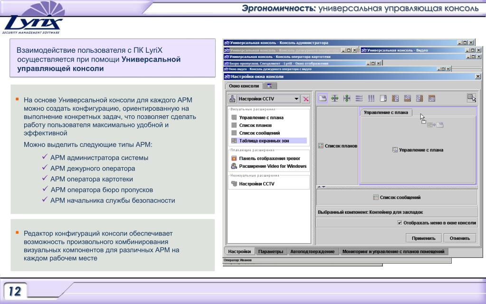
Task: Select 'Список сообщений' in the extensions list
Action: pyautogui.click(x=259, y=133)
